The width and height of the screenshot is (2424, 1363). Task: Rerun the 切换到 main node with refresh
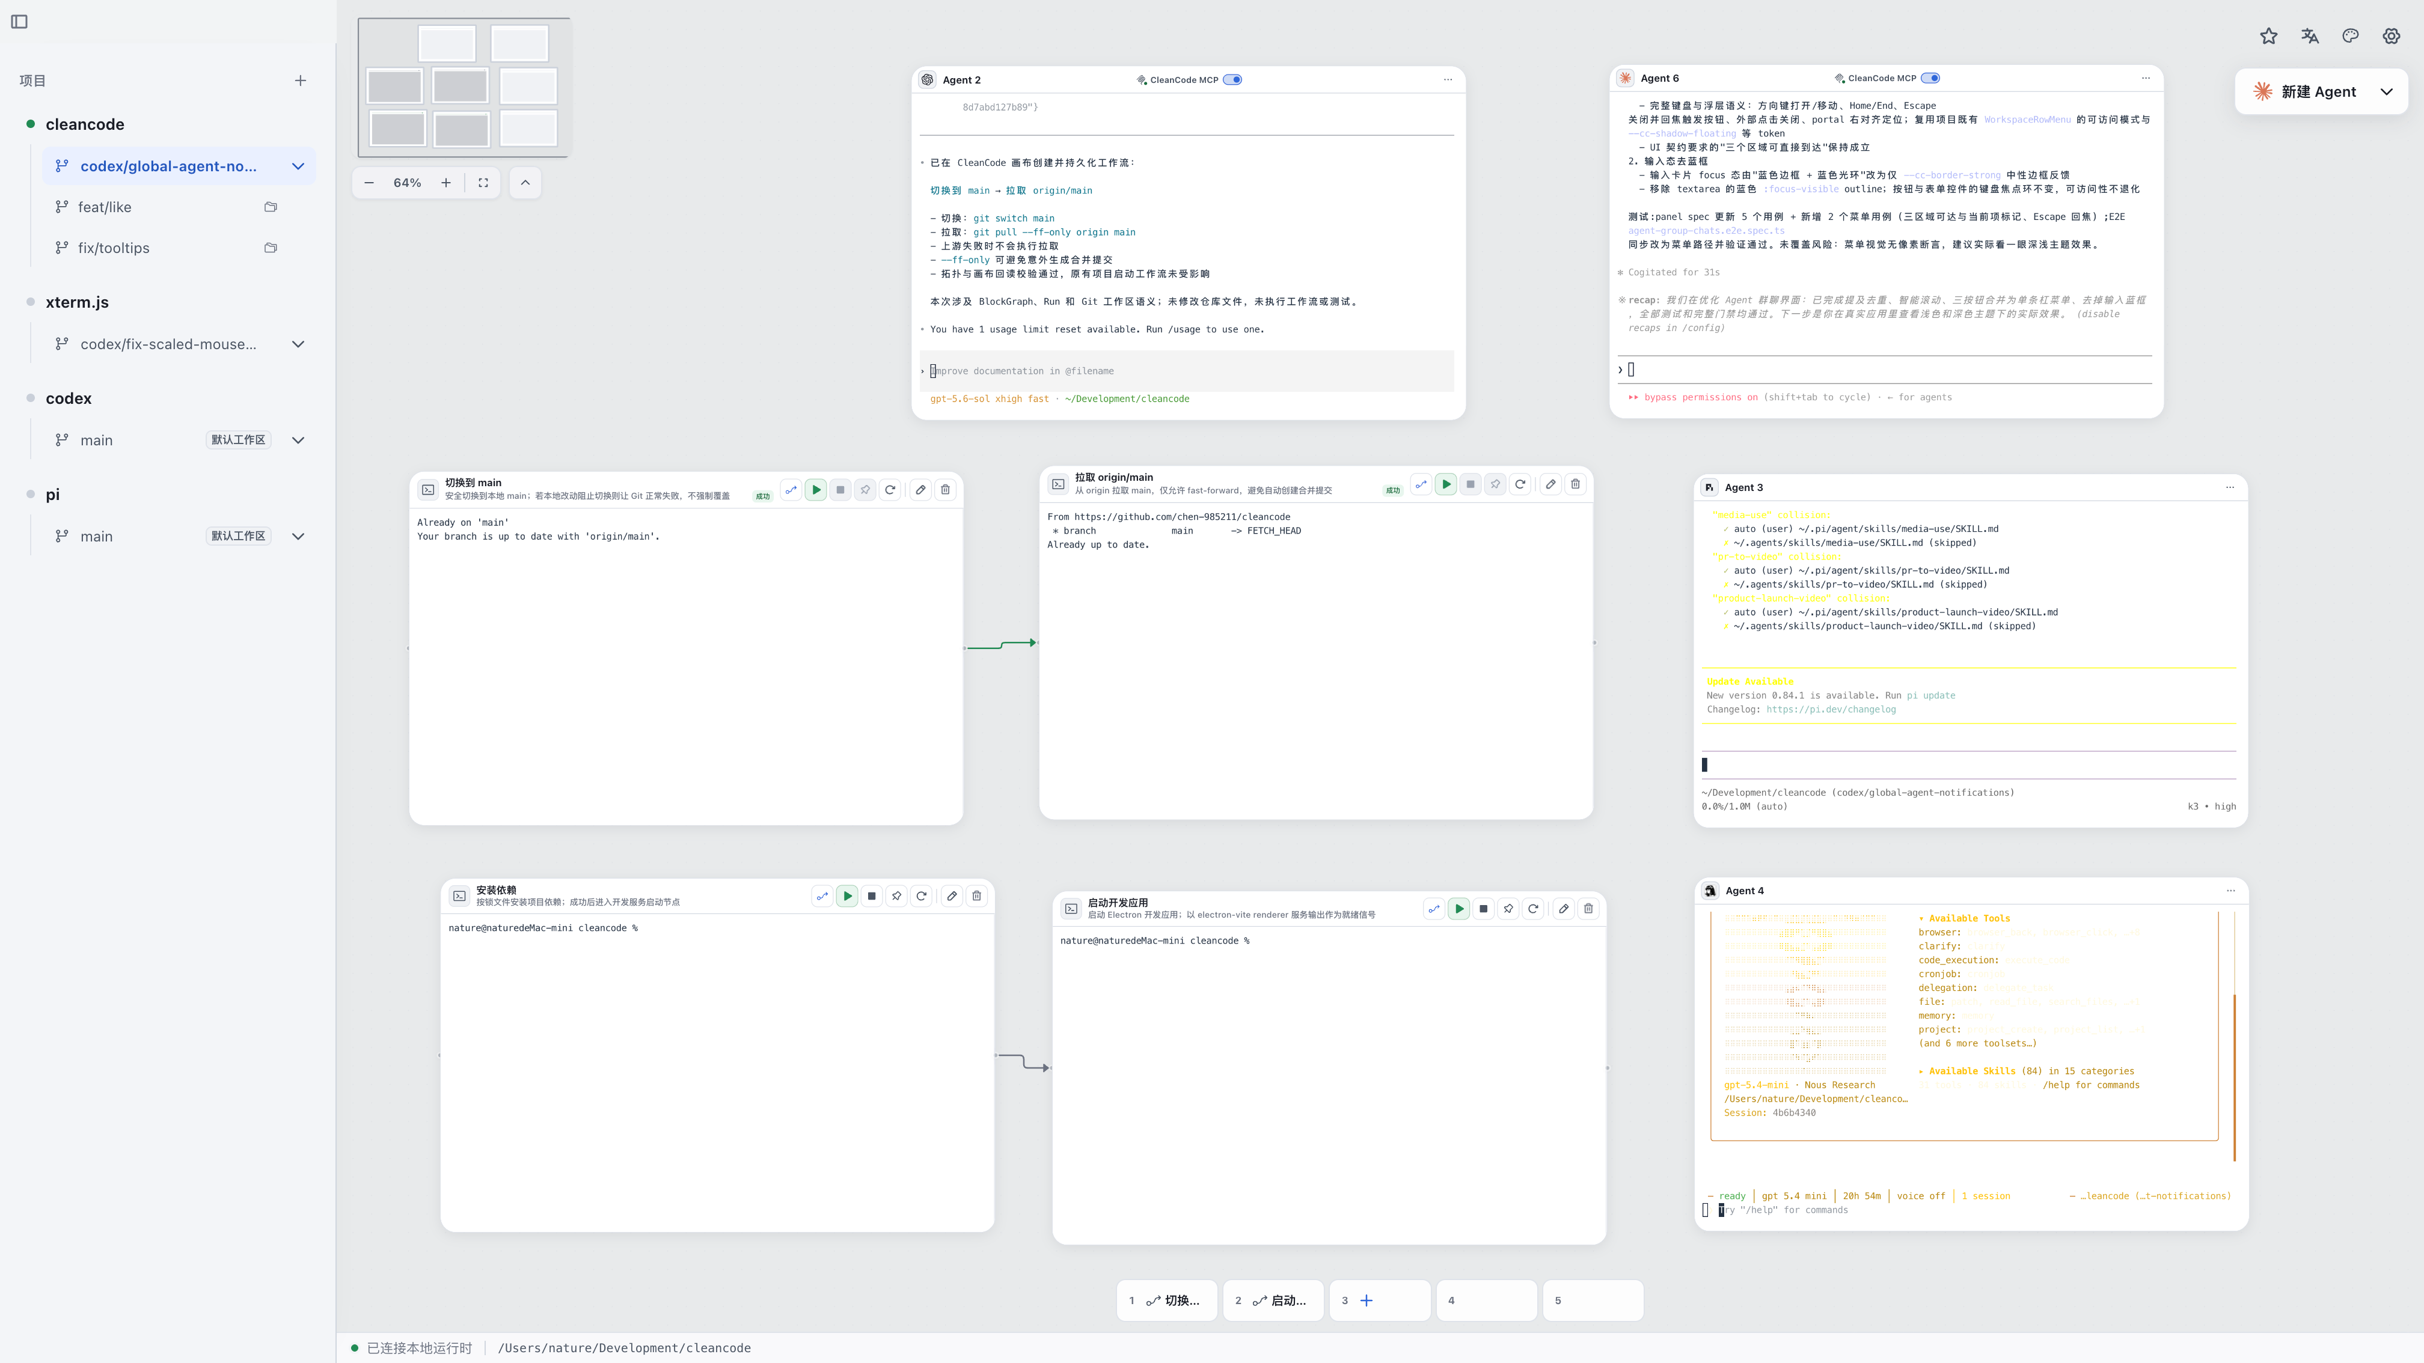pyautogui.click(x=890, y=490)
